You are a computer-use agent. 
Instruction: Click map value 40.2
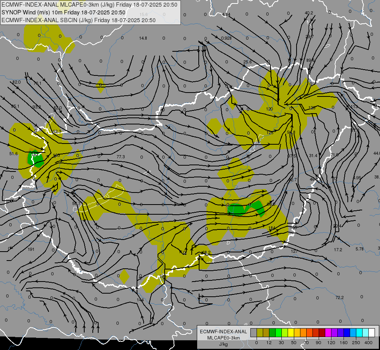(x=309, y=13)
